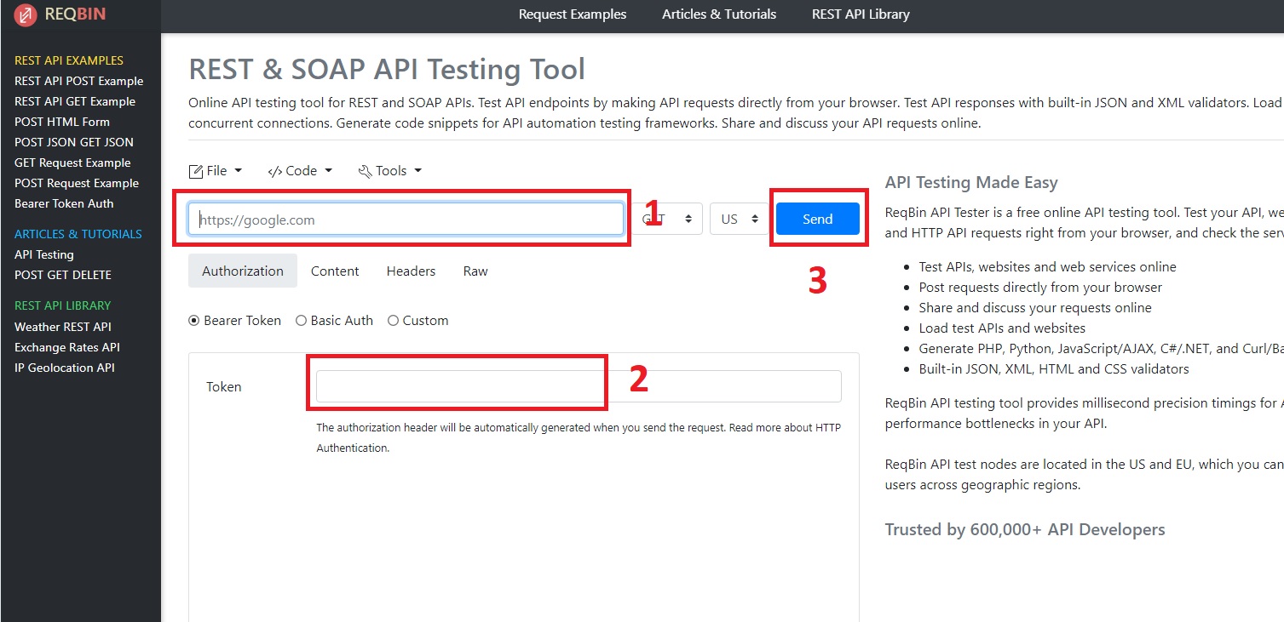Screen dimensions: 1284x622
Task: Open the US server region dropdown
Action: (739, 219)
